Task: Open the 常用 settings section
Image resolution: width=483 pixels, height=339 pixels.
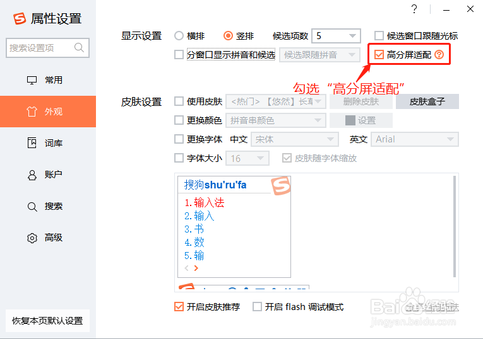Action: pyautogui.click(x=48, y=80)
